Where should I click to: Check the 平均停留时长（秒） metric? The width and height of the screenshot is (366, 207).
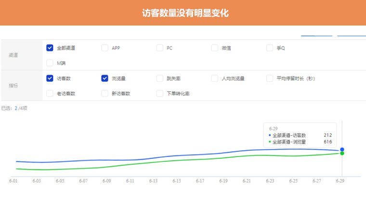pyautogui.click(x=269, y=78)
